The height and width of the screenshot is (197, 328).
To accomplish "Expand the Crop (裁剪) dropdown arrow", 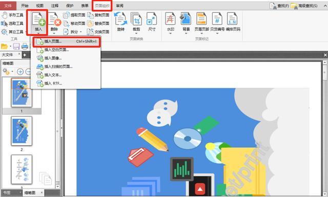I will tap(136, 33).
